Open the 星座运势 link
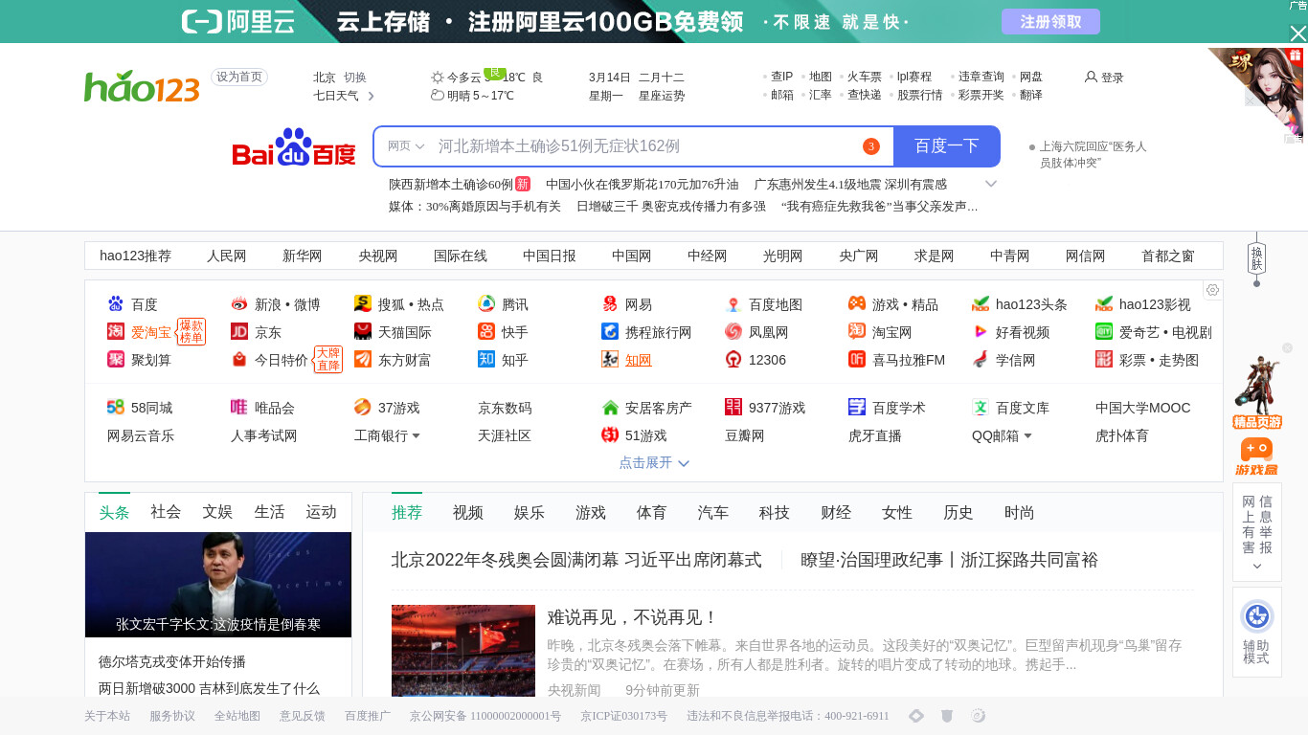This screenshot has width=1308, height=735. 662,96
